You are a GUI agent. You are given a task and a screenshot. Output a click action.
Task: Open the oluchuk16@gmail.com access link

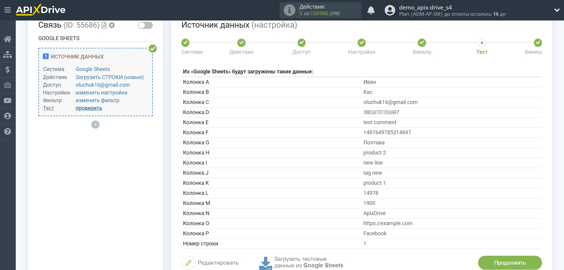[x=103, y=85]
